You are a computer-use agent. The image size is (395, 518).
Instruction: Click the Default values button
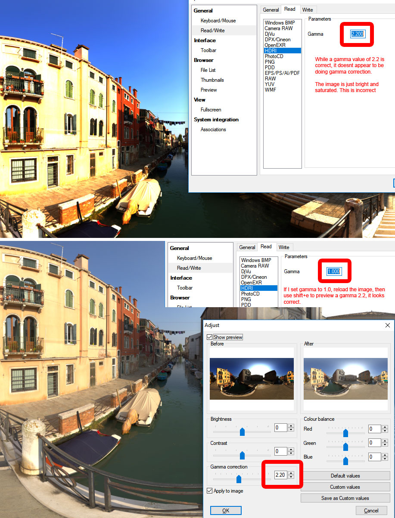[x=345, y=476]
